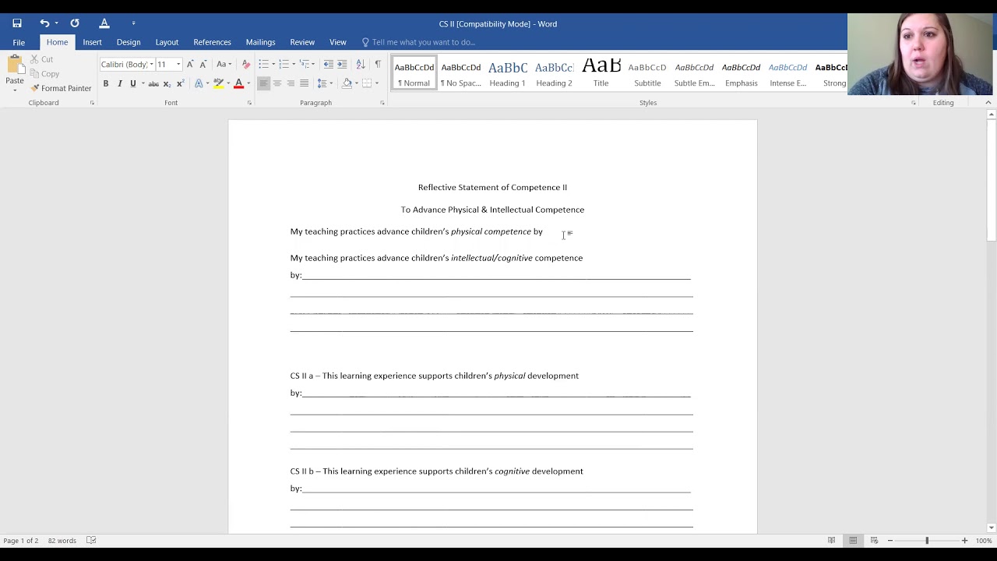Click the Text Effects glowing A icon

[x=199, y=83]
